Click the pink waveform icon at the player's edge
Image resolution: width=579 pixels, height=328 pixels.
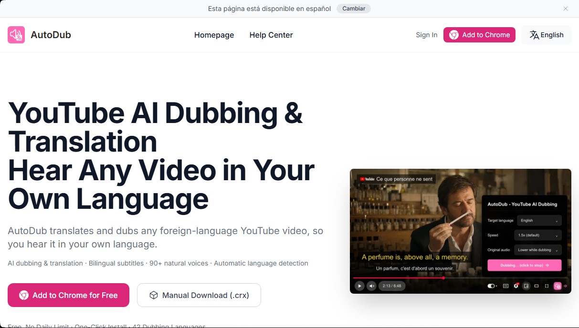click(x=566, y=286)
